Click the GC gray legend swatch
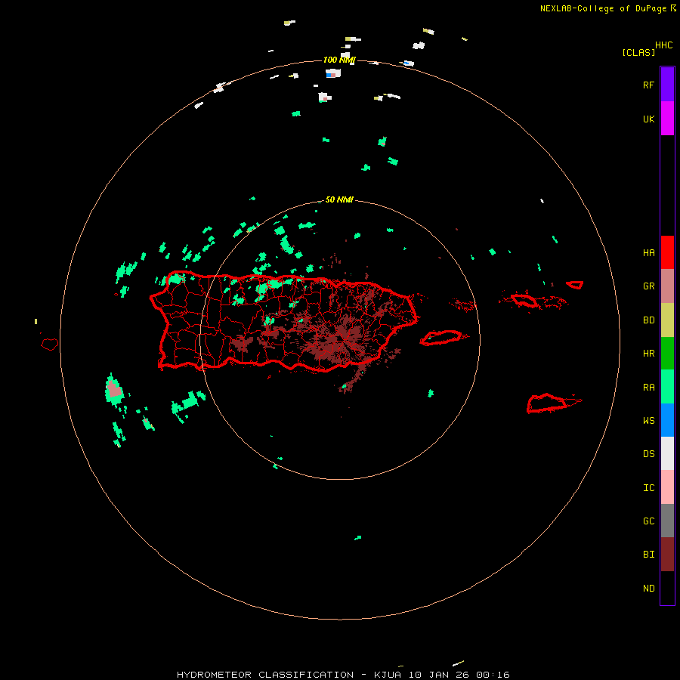This screenshot has width=680, height=680. 667,521
